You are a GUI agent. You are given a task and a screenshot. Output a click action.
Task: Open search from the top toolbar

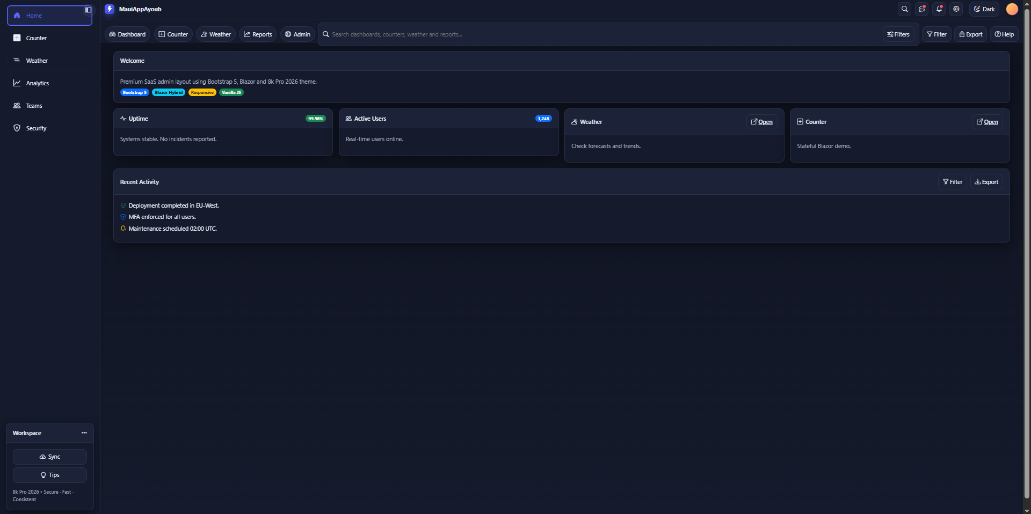(904, 9)
